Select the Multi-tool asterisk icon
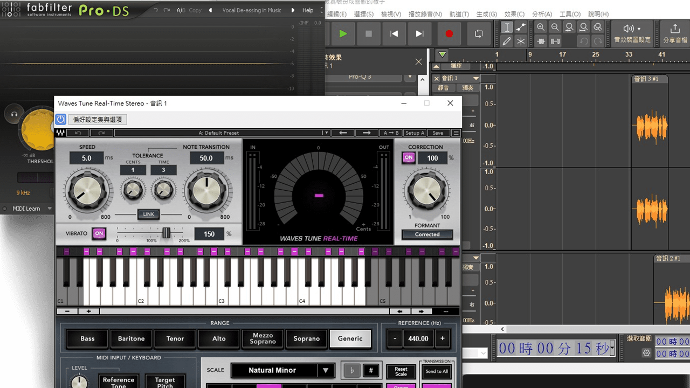This screenshot has height=388, width=690. [521, 41]
